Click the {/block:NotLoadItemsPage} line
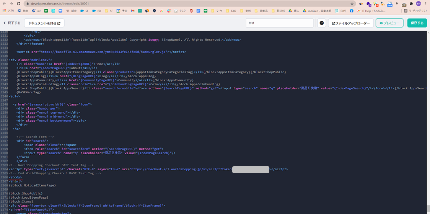430x214 pixels. [x=33, y=185]
